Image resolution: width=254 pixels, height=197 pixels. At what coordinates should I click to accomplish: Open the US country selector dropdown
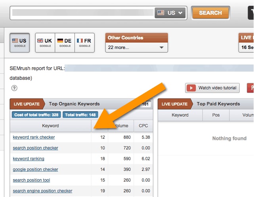[170, 13]
